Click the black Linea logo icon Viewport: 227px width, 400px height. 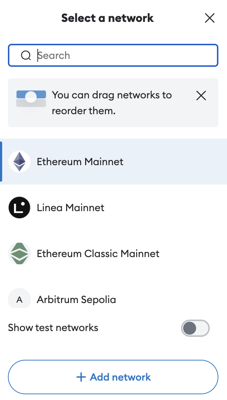pos(19,208)
